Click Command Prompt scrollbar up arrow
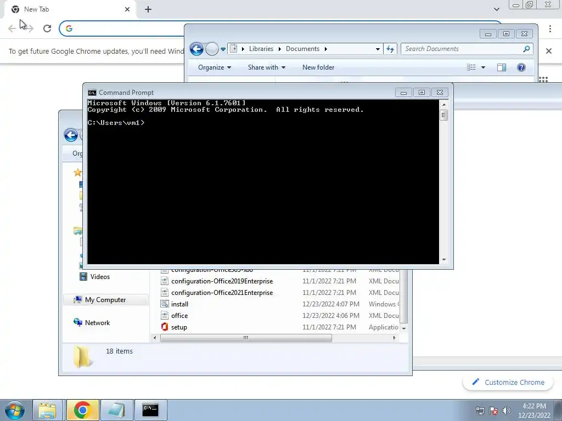 pyautogui.click(x=444, y=105)
